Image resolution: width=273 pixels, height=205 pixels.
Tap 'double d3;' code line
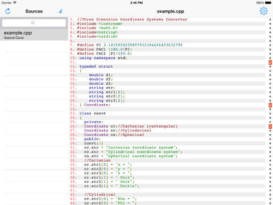[101, 84]
